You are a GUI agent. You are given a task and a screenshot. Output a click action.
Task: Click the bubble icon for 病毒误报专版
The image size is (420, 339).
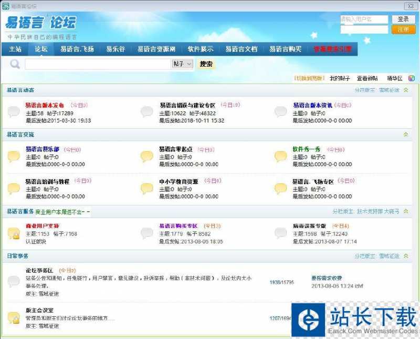(x=280, y=233)
